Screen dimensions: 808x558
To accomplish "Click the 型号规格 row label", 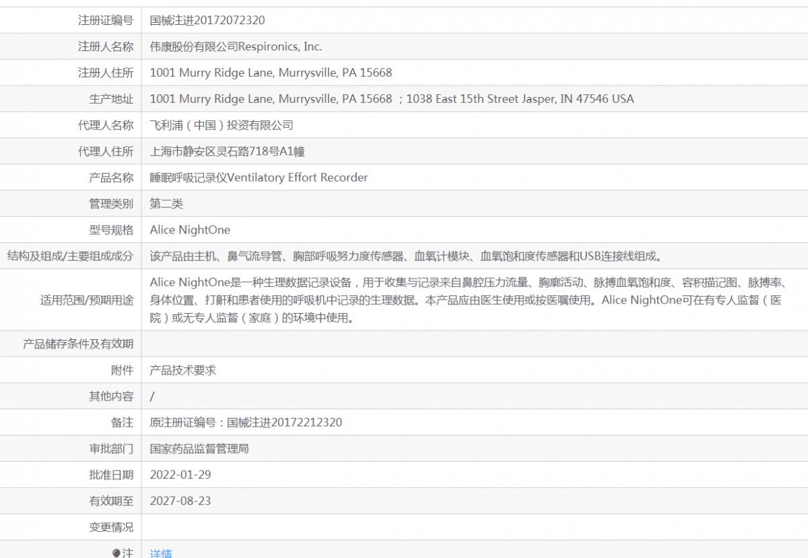I will [111, 230].
